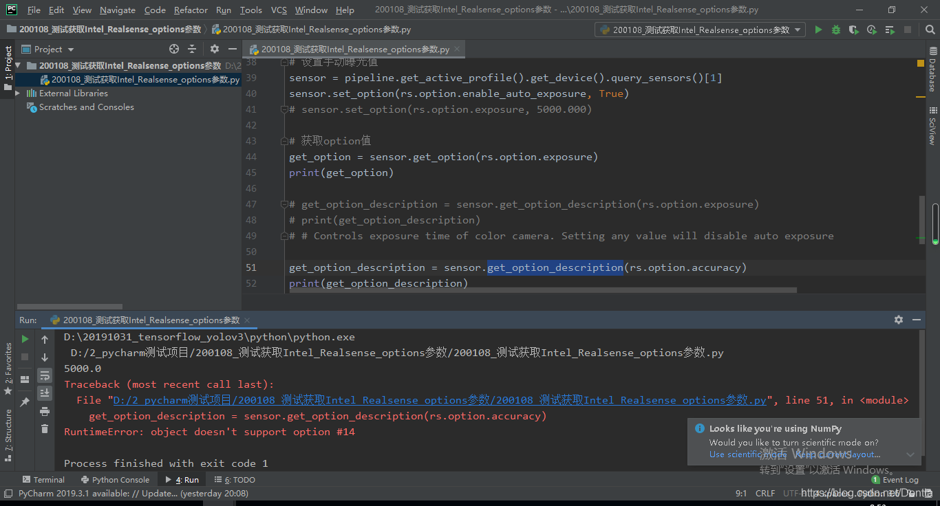The height and width of the screenshot is (506, 940).
Task: Open the Navigate menu
Action: coord(118,10)
